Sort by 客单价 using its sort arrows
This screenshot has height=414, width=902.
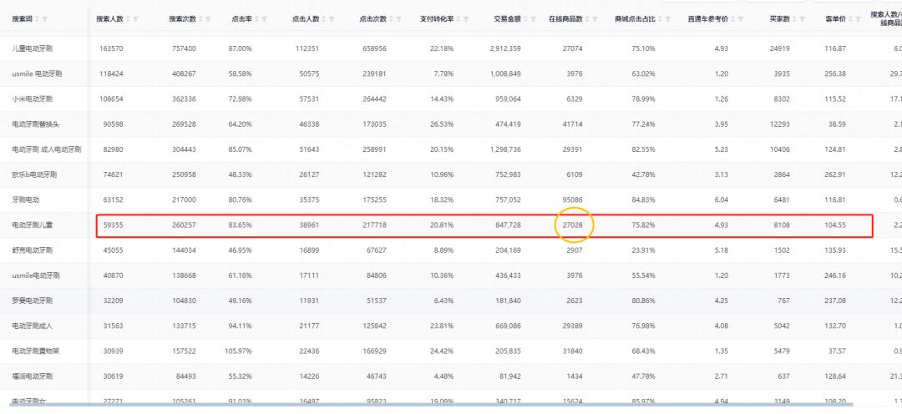tap(849, 19)
